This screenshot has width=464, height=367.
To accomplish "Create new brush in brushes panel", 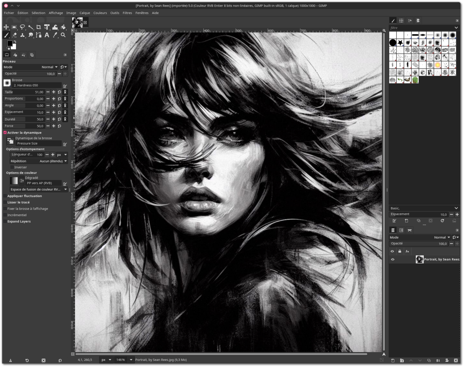I will [406, 221].
